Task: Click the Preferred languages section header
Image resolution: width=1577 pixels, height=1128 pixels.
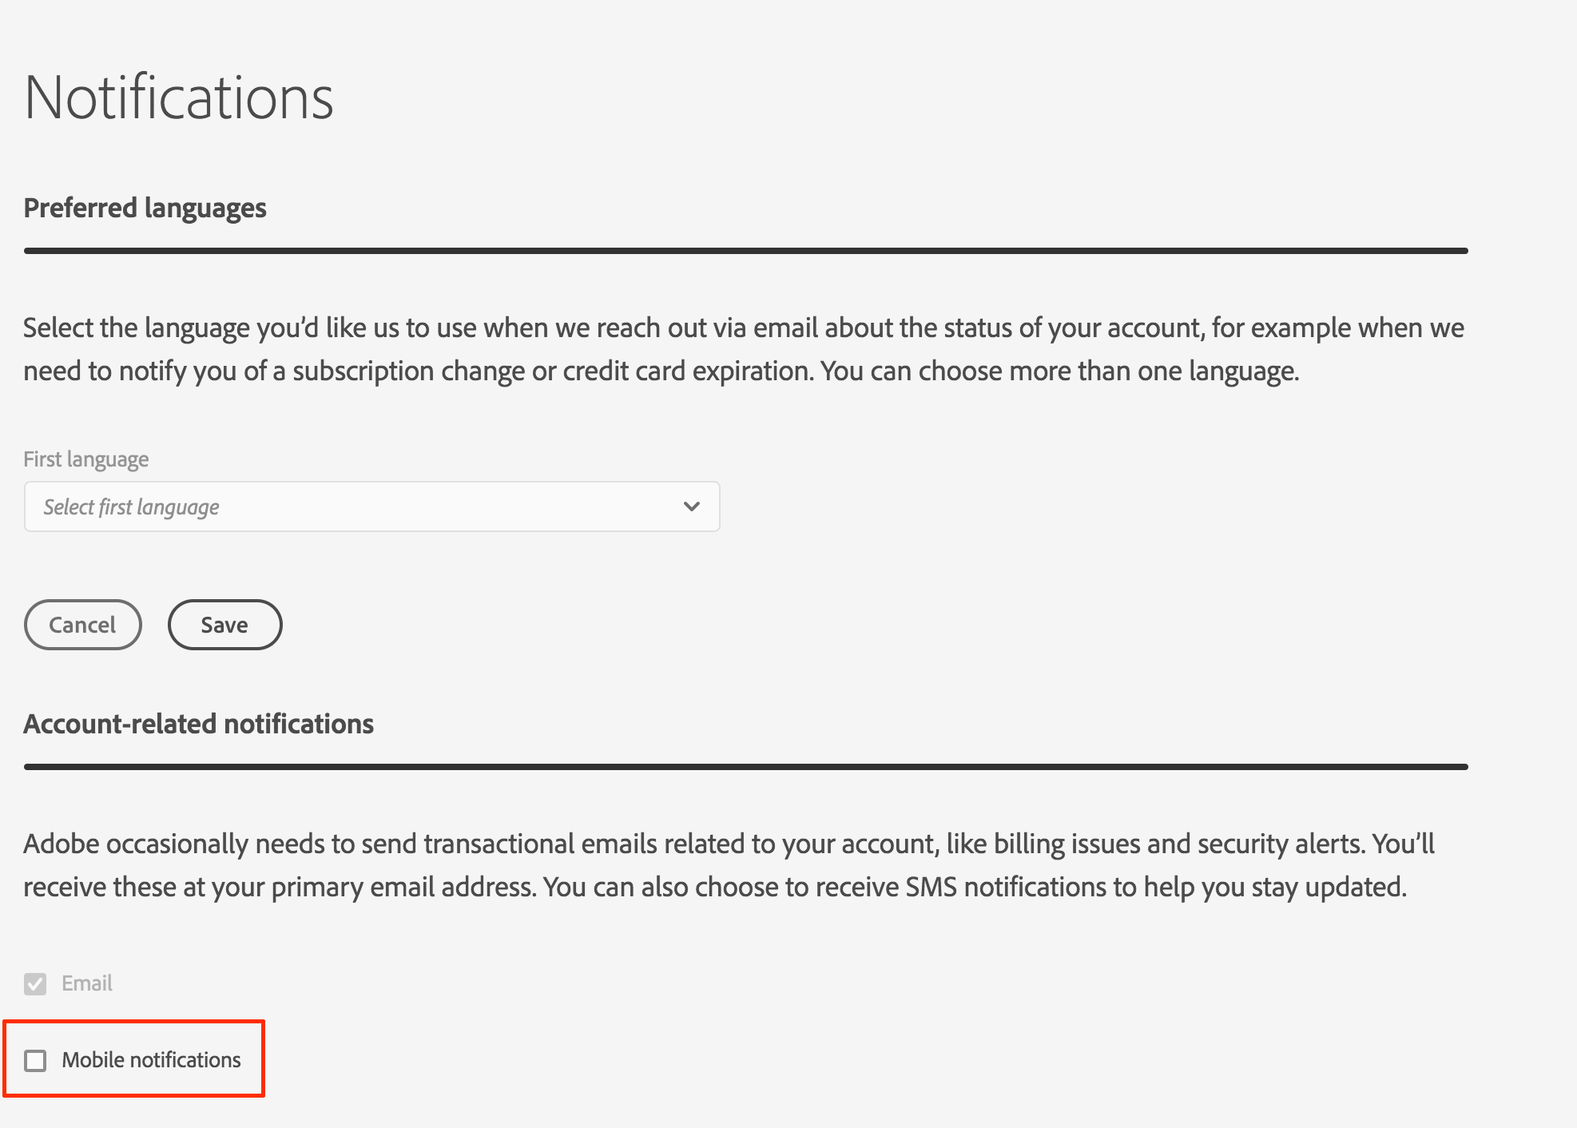Action: tap(145, 209)
